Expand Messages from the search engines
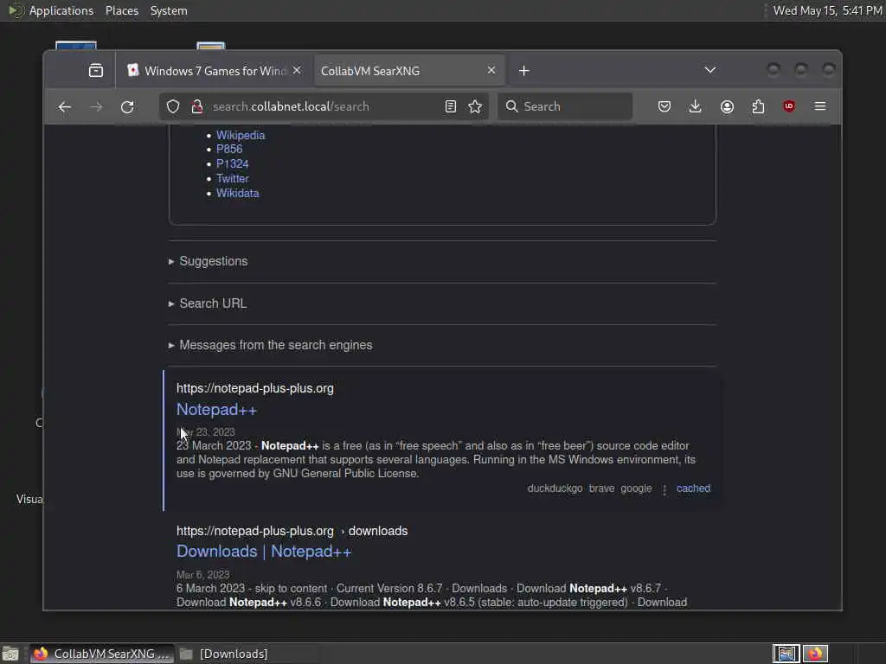 point(271,345)
